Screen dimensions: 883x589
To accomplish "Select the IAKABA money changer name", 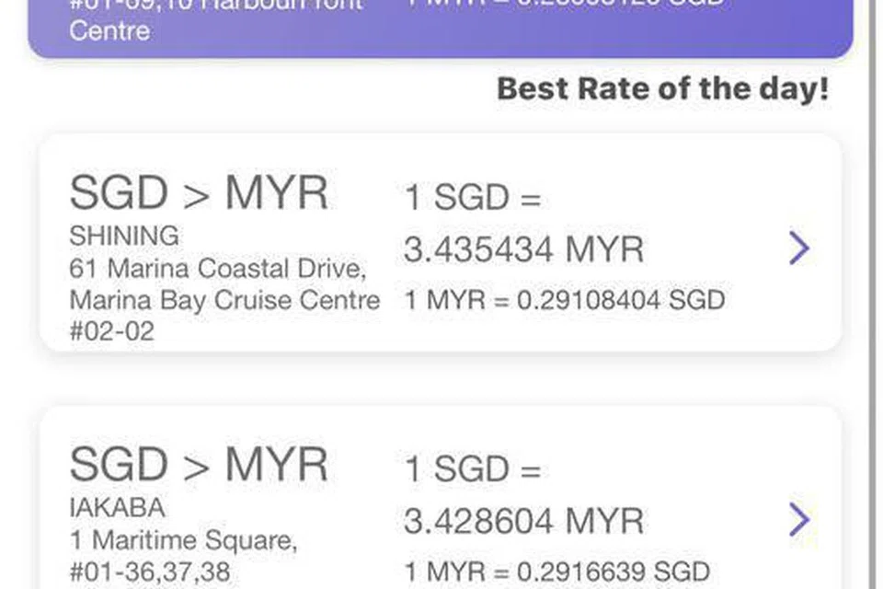I will coord(118,507).
